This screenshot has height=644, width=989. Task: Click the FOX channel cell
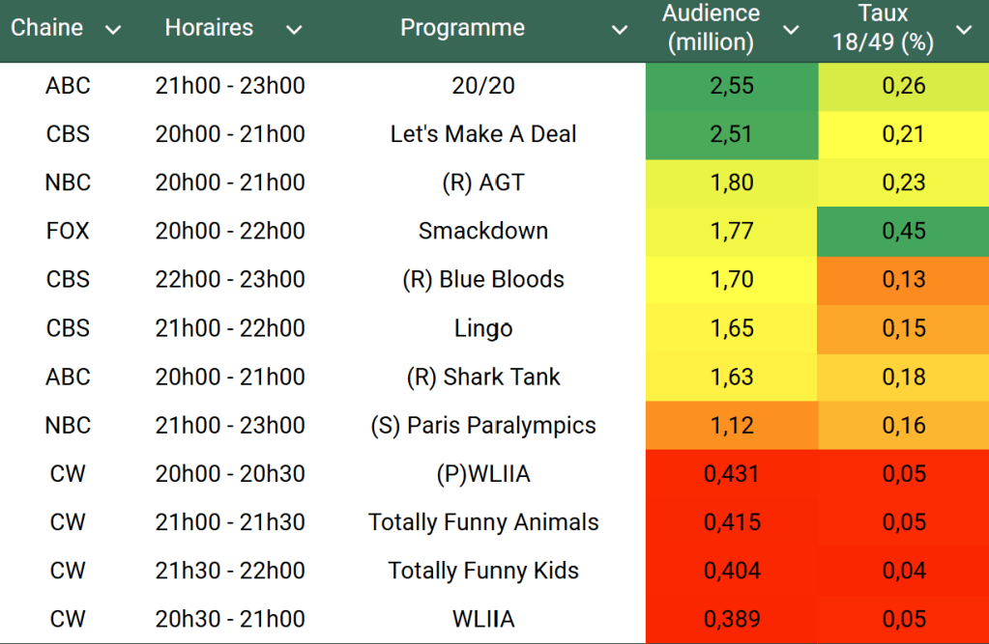[68, 231]
